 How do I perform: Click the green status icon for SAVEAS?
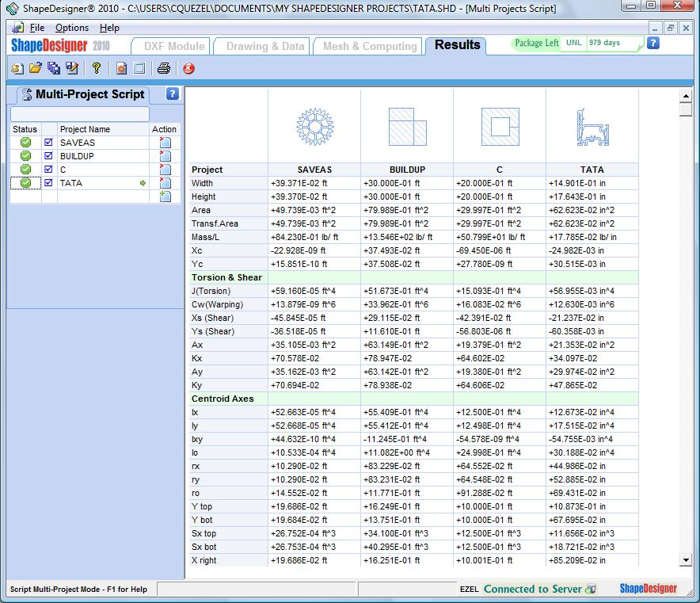click(x=26, y=143)
